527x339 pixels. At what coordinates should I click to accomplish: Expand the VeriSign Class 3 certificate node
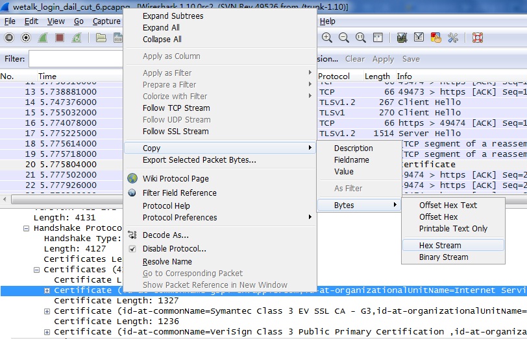point(47,333)
